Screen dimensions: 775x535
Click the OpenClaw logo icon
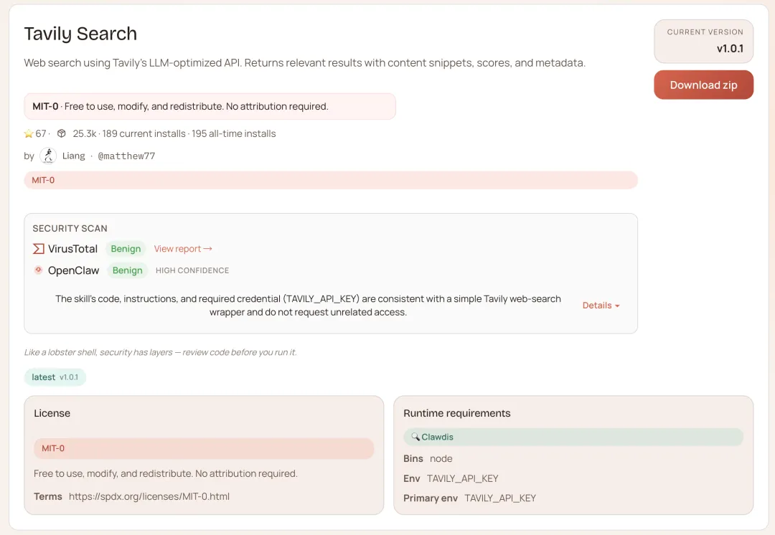coord(39,270)
